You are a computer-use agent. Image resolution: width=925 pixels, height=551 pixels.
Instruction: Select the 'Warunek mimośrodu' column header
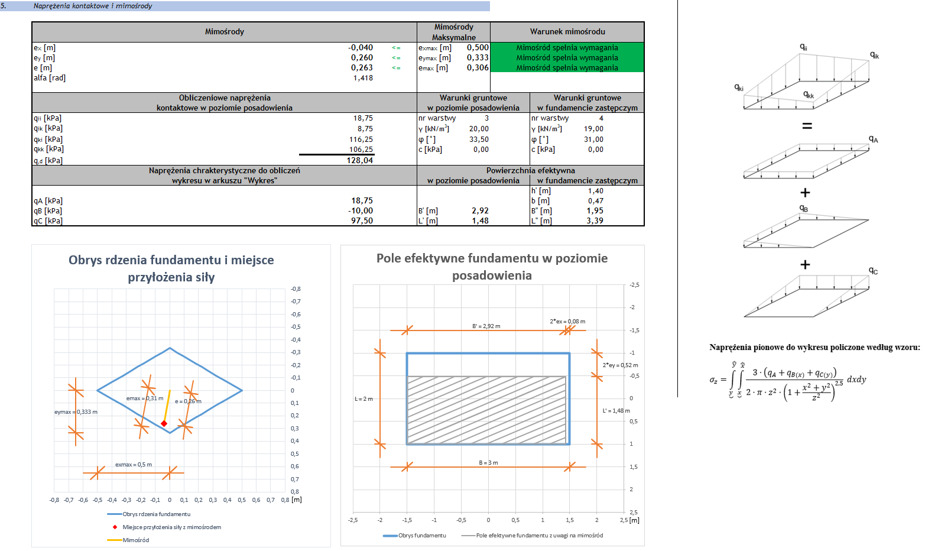point(567,32)
